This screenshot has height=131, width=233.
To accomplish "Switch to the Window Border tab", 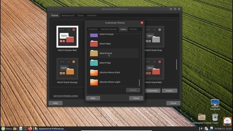I will coord(109,29).
